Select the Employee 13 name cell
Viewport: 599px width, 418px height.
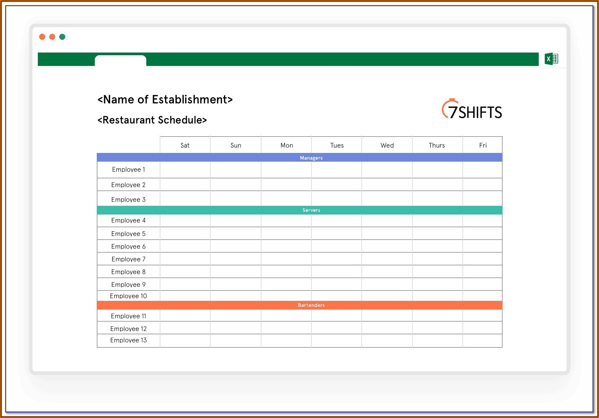click(x=129, y=340)
